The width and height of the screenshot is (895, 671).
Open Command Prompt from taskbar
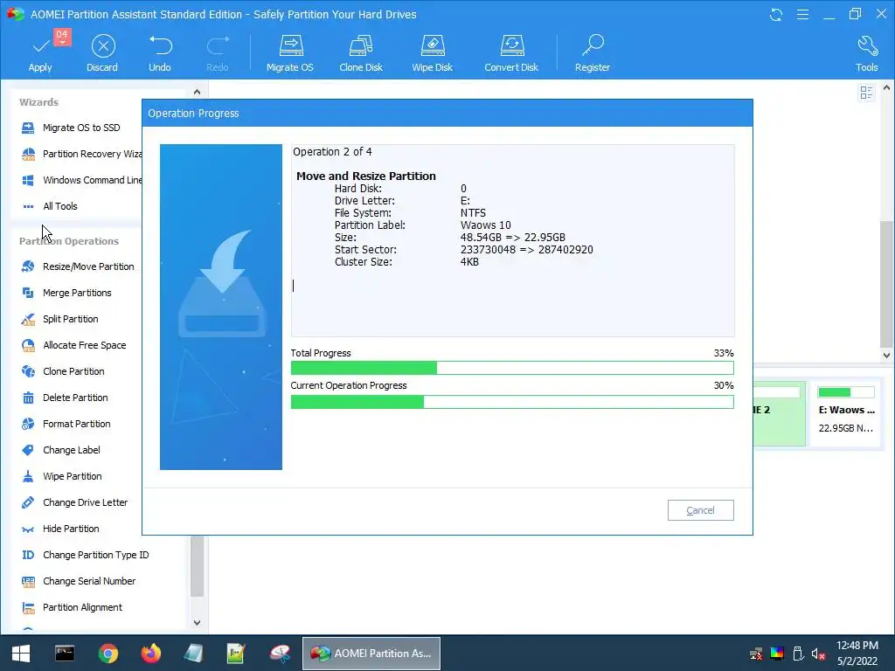(x=64, y=654)
